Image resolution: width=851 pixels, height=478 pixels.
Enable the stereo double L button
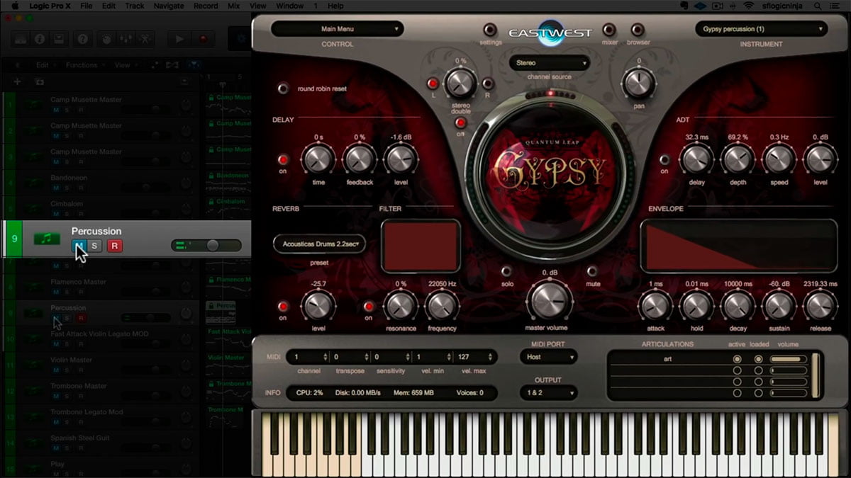pos(433,84)
